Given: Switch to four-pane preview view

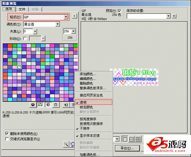Looking at the screenshot, I should (138, 139).
